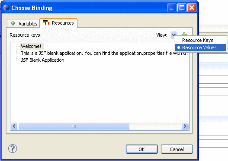Close the Choose Binding dialog
The image size is (228, 161).
click(192, 8)
